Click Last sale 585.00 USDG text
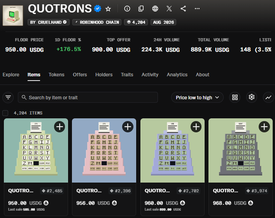The height and width of the screenshot is (218, 275). point(26,210)
